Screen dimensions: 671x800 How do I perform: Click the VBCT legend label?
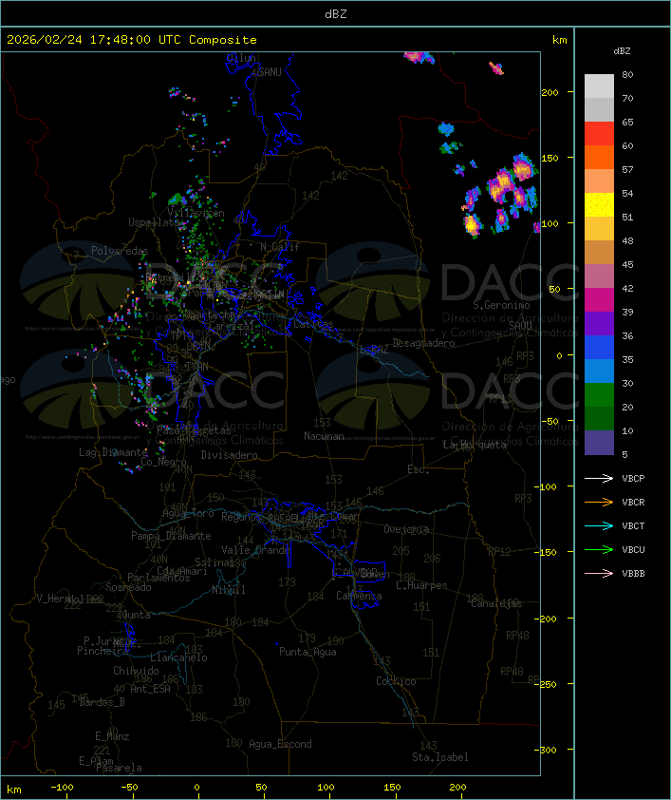click(633, 526)
